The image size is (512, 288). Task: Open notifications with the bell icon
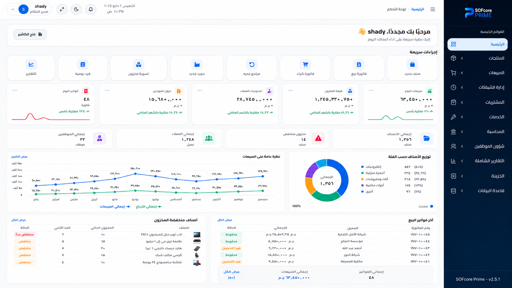coord(91,9)
